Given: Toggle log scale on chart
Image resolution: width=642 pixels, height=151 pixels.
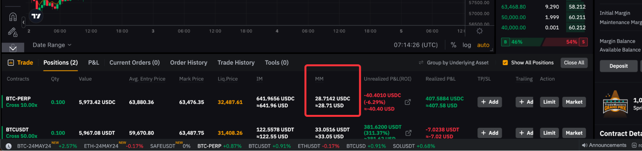Looking at the screenshot, I should click(467, 45).
